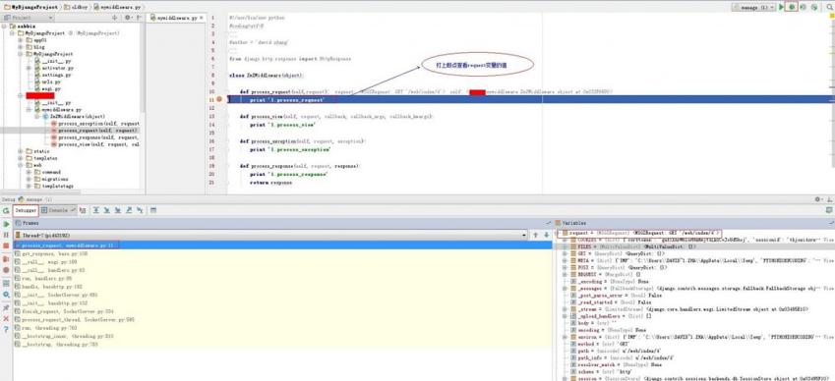The height and width of the screenshot is (381, 835).
Task: Close debug tab with red X icon
Action: 6,318
